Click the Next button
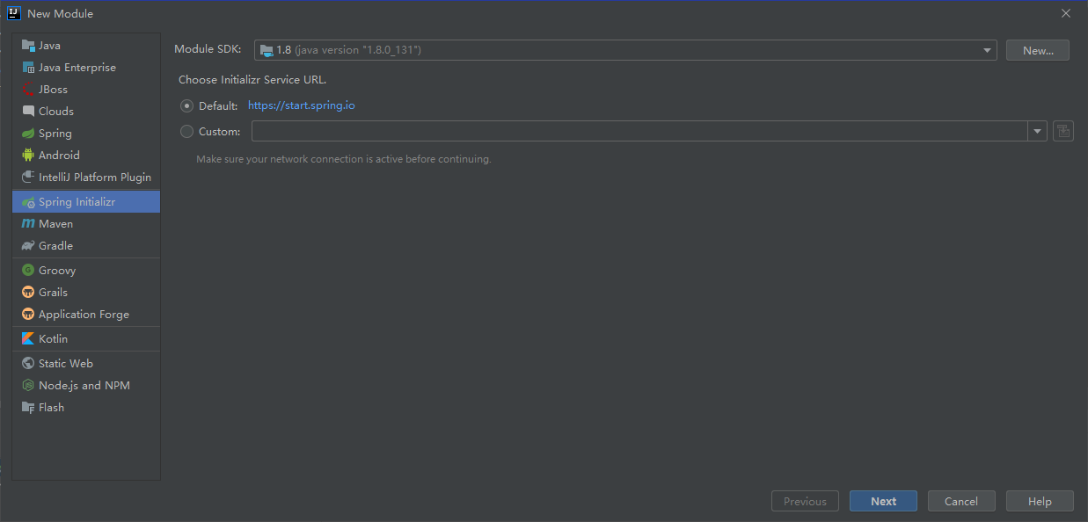Image resolution: width=1088 pixels, height=522 pixels. pos(883,501)
